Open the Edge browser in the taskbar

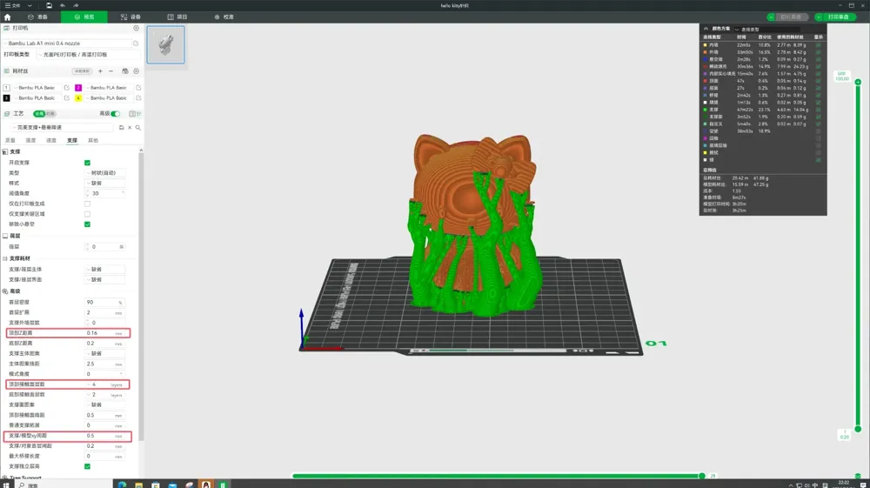point(122,485)
